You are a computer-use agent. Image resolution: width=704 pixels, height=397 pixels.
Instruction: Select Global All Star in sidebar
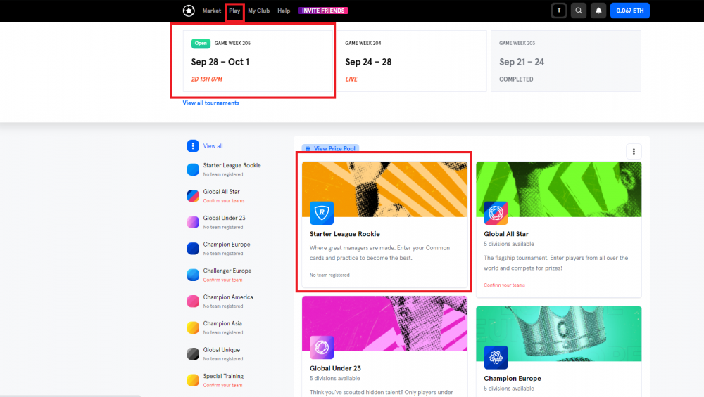click(221, 192)
